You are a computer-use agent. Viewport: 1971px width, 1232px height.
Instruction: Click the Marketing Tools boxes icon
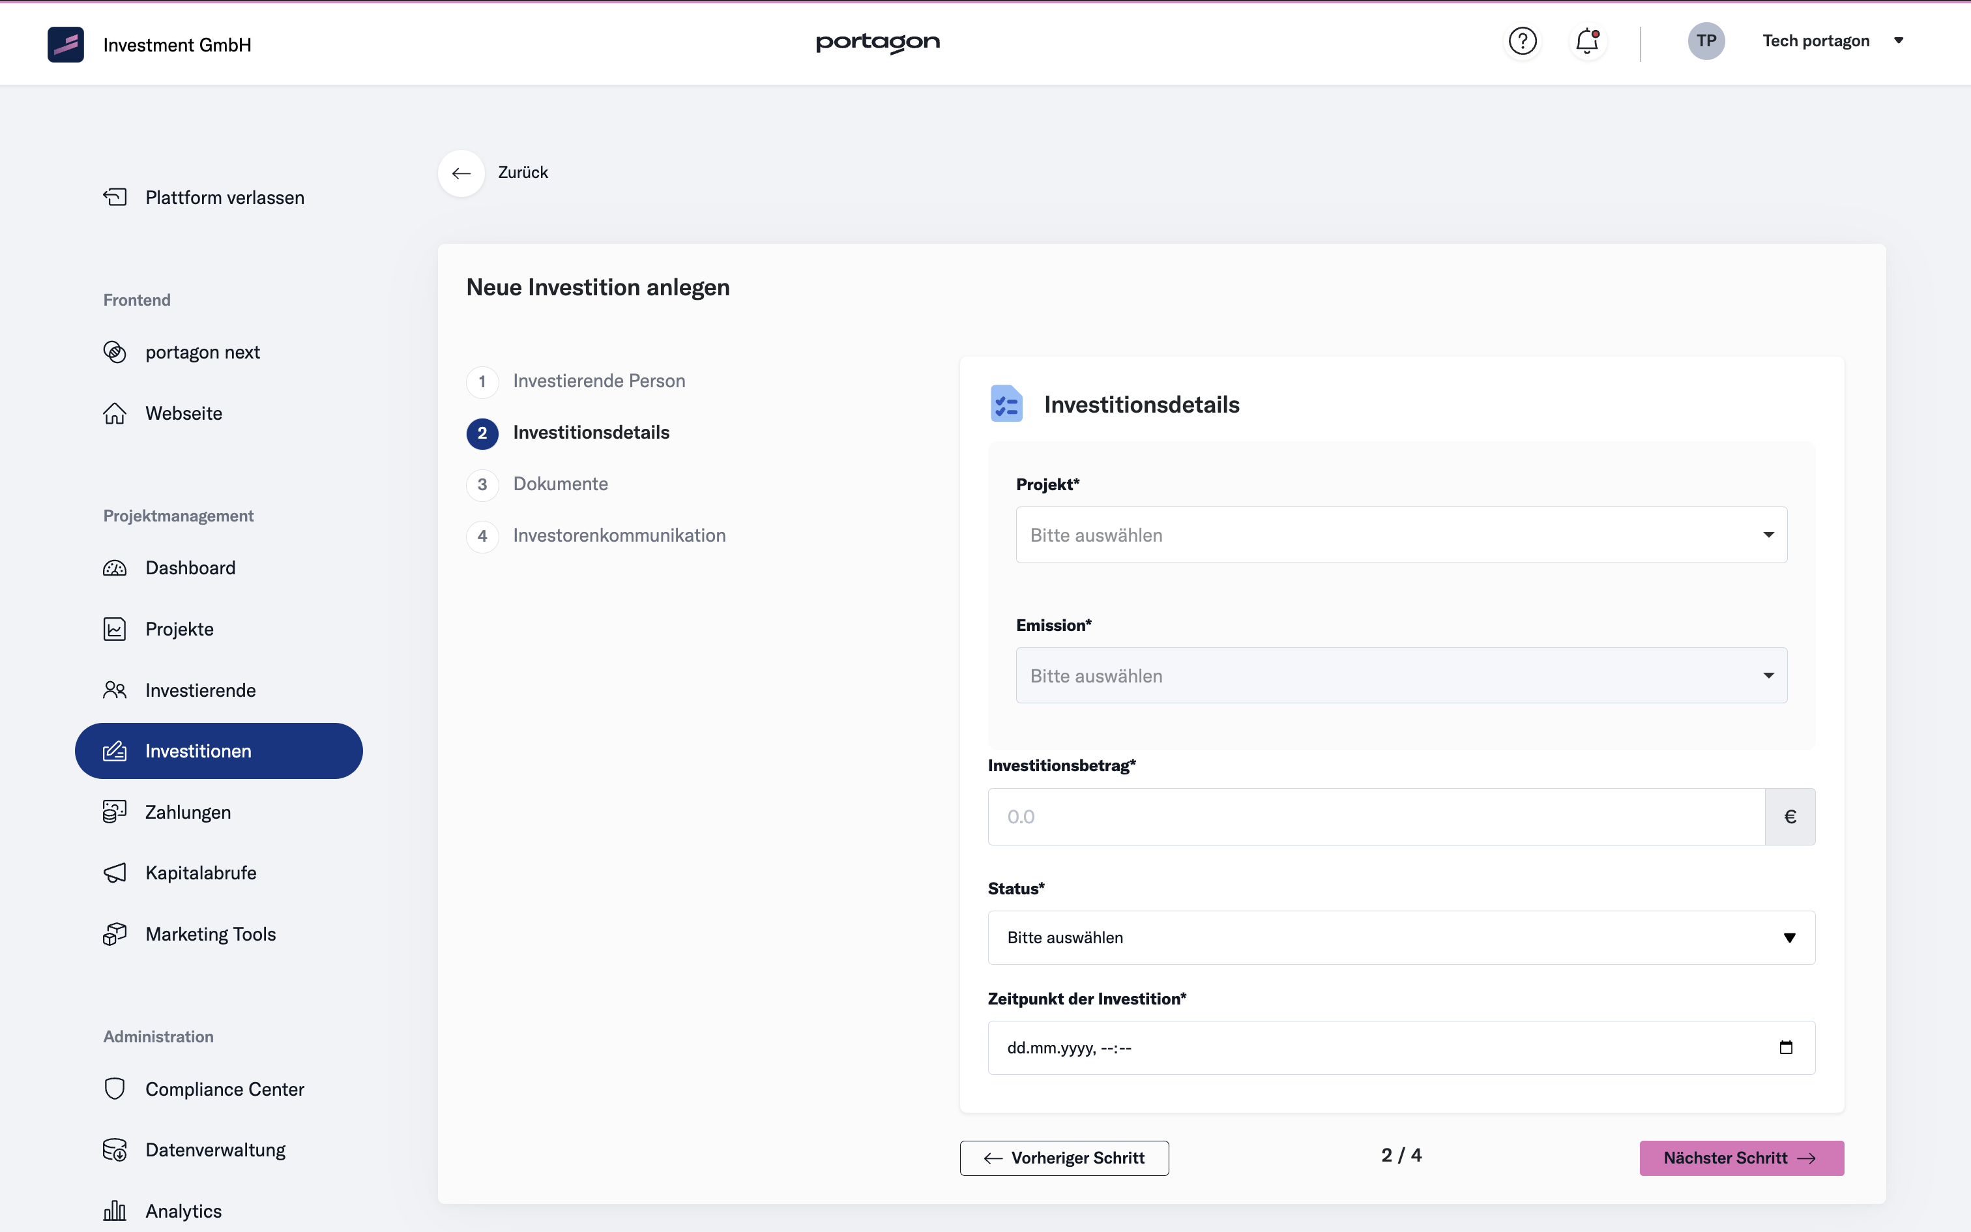click(x=115, y=933)
